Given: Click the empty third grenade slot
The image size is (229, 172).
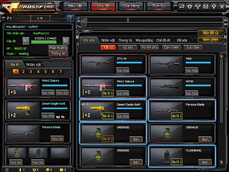Looking at the screenshot, I should coord(60,152).
